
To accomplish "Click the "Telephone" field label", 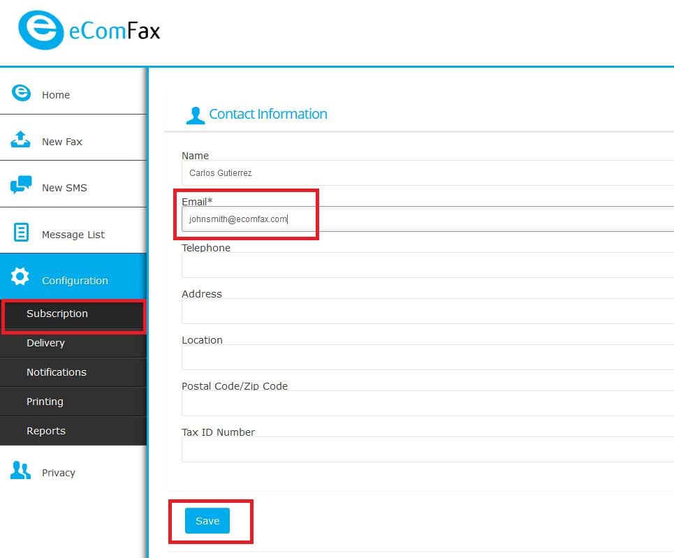I will (206, 248).
